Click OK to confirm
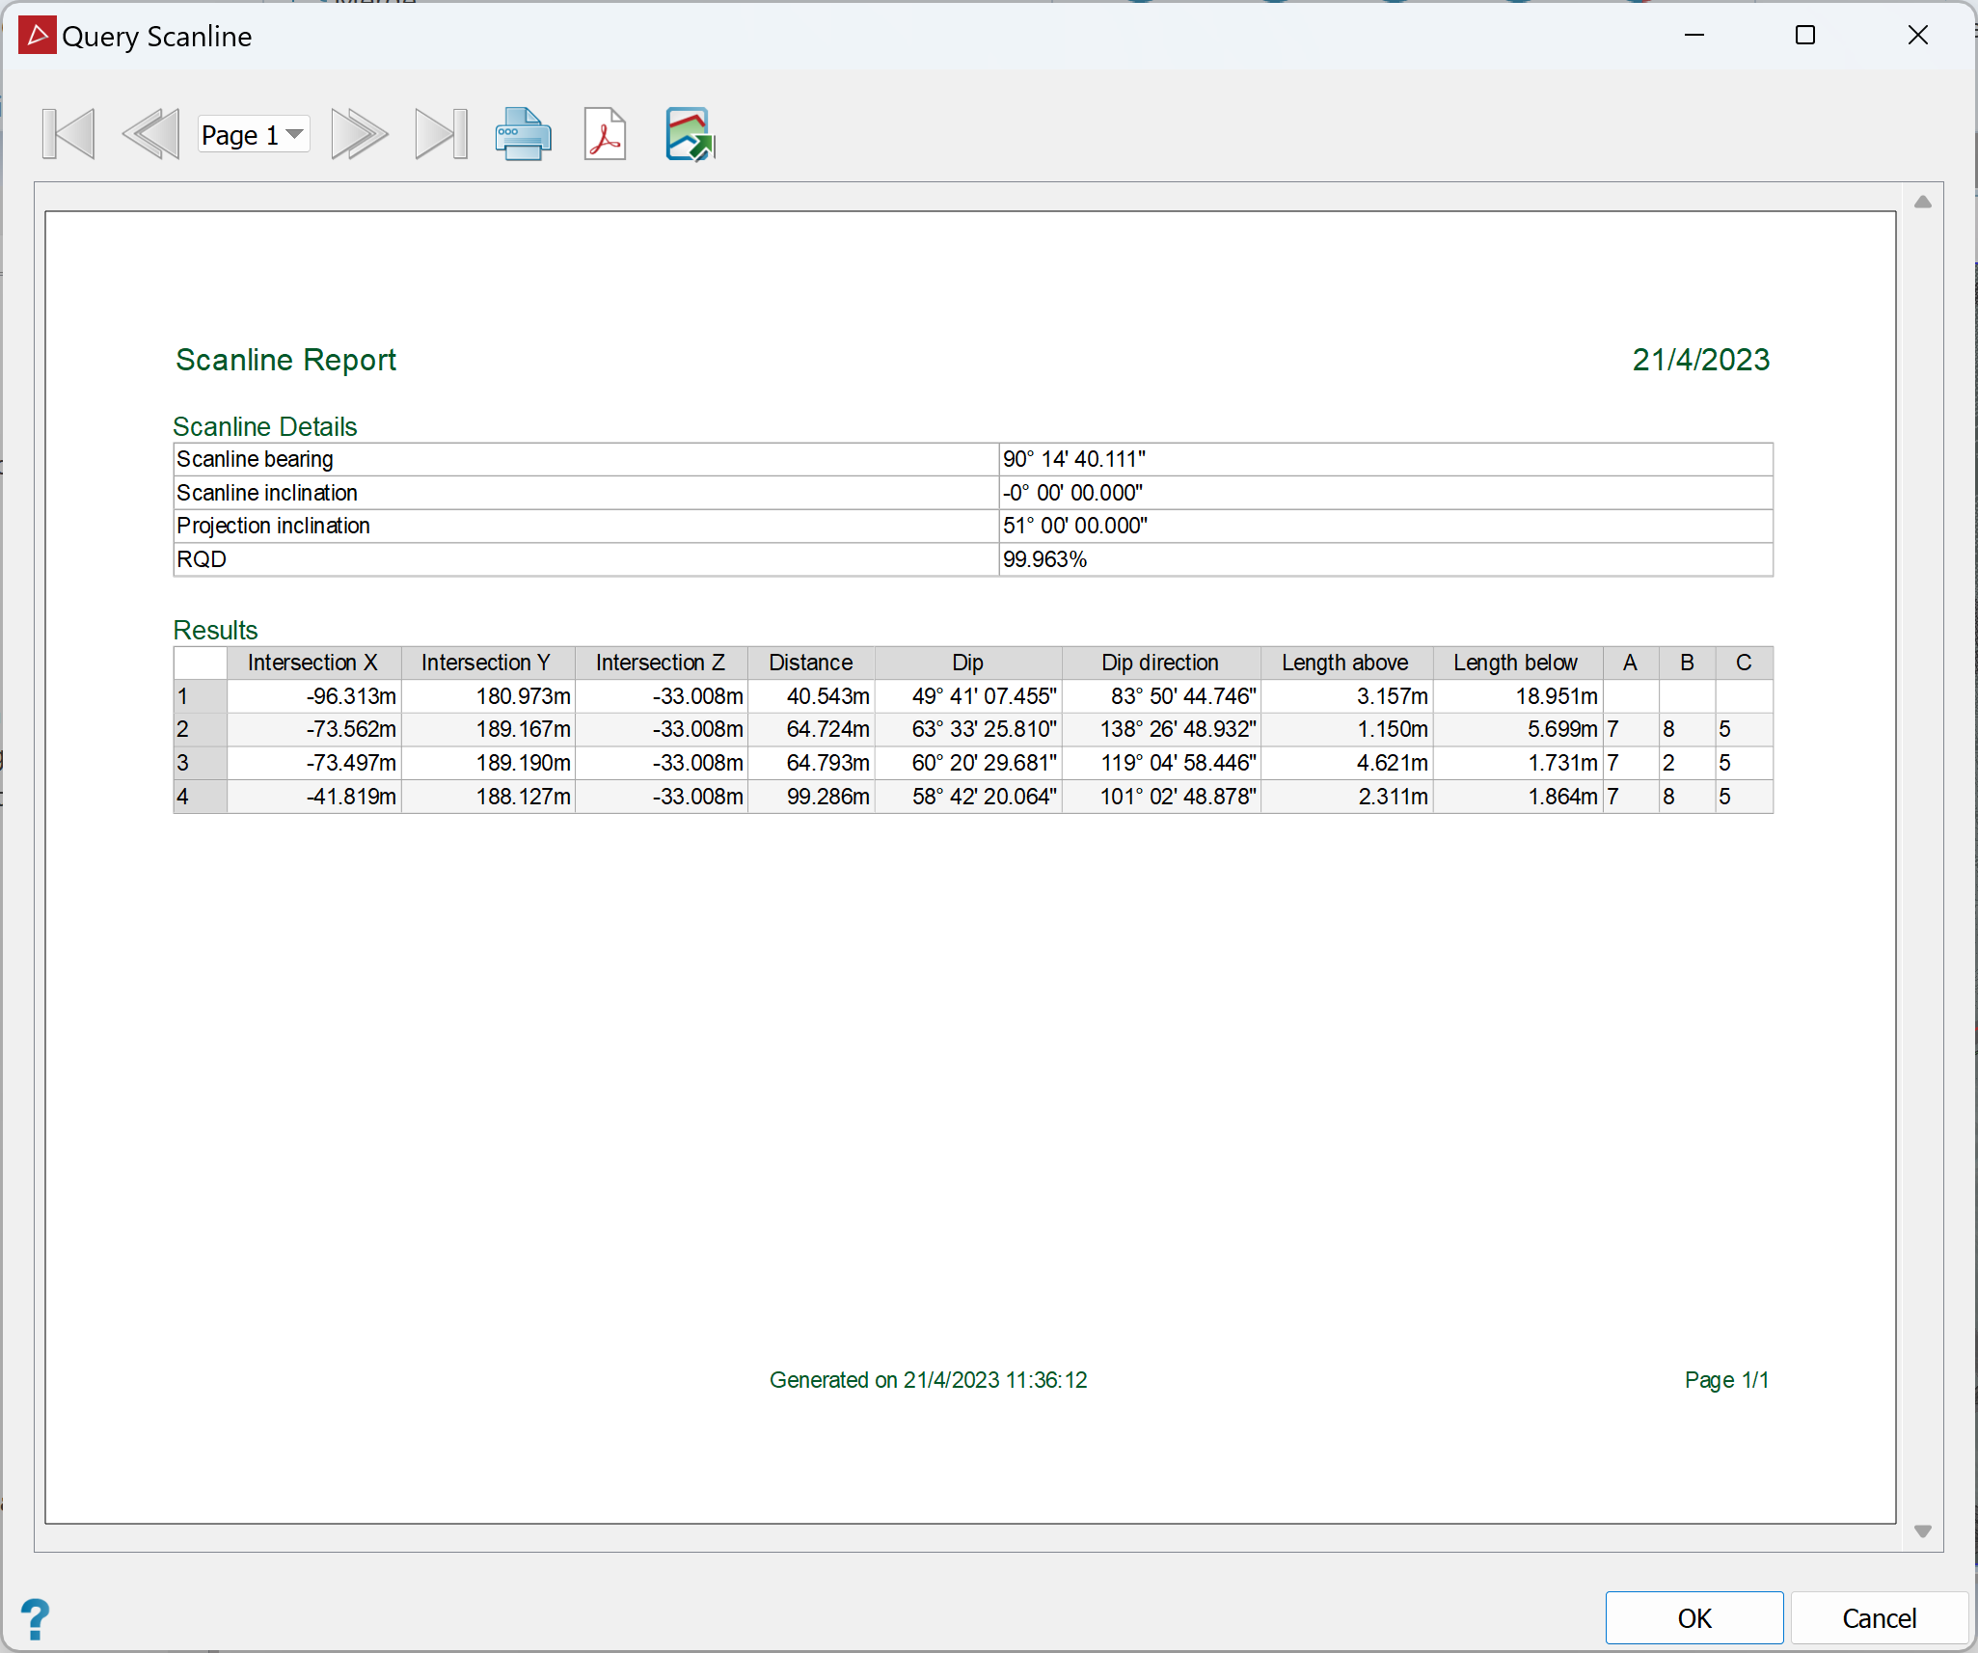The image size is (1978, 1653). click(x=1693, y=1617)
